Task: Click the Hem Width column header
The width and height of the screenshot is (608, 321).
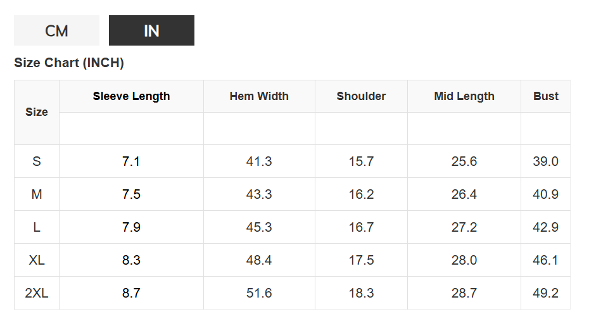Action: (259, 96)
